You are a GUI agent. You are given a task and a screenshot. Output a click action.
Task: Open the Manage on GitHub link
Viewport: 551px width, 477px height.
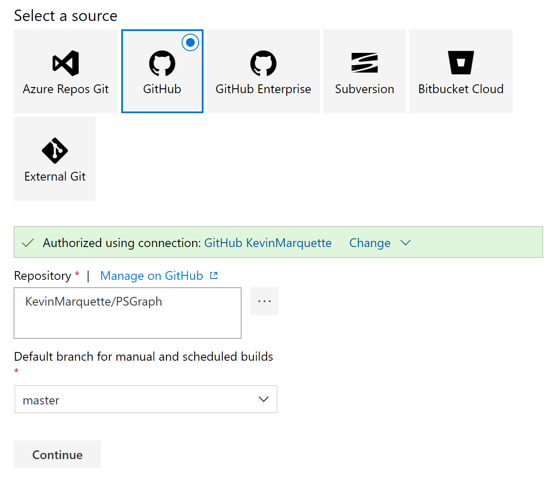(x=151, y=276)
